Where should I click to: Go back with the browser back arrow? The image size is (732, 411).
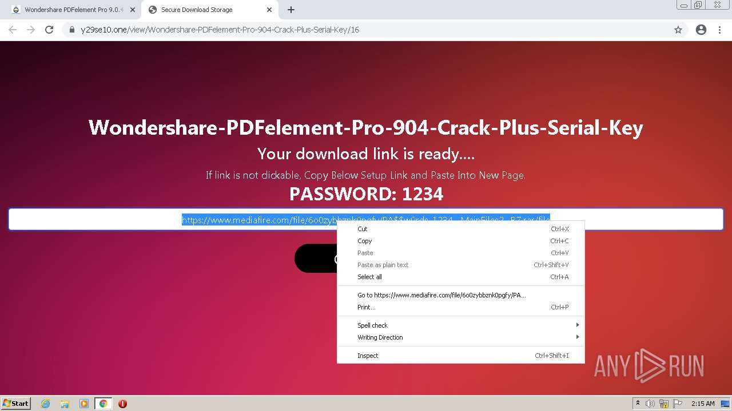tap(13, 30)
